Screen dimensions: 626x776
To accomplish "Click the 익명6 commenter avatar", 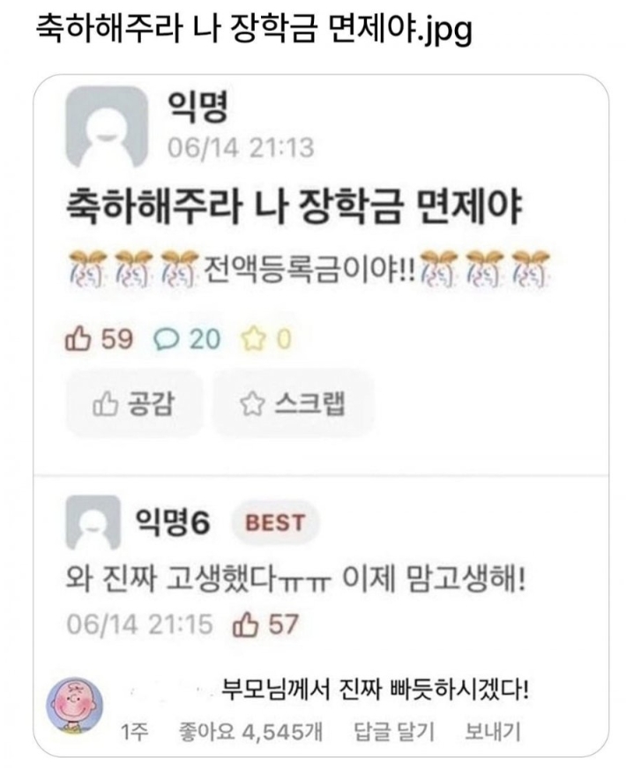I will pos(93,523).
